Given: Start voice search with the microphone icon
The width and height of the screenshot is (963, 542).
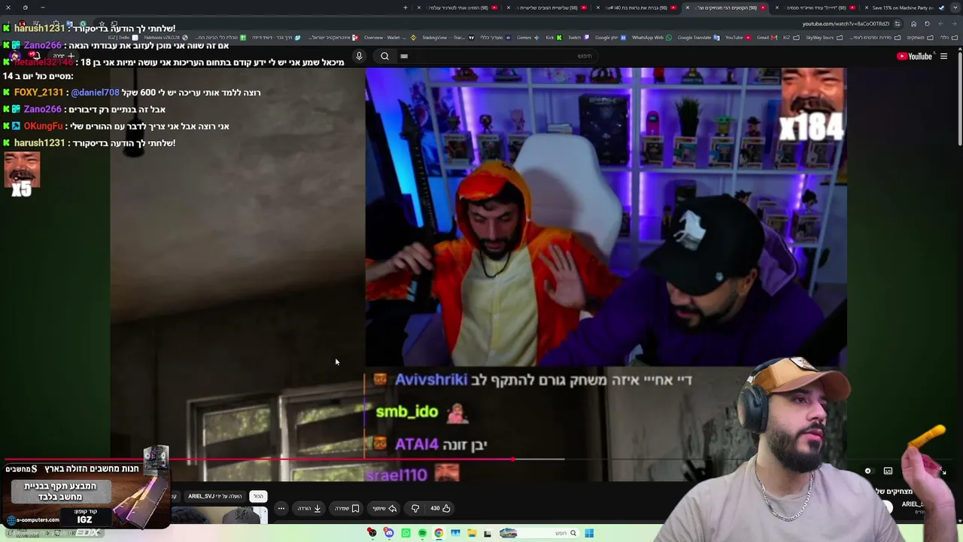Looking at the screenshot, I should pos(359,56).
